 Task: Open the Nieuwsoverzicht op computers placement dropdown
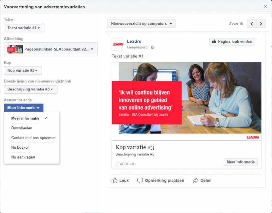[141, 24]
